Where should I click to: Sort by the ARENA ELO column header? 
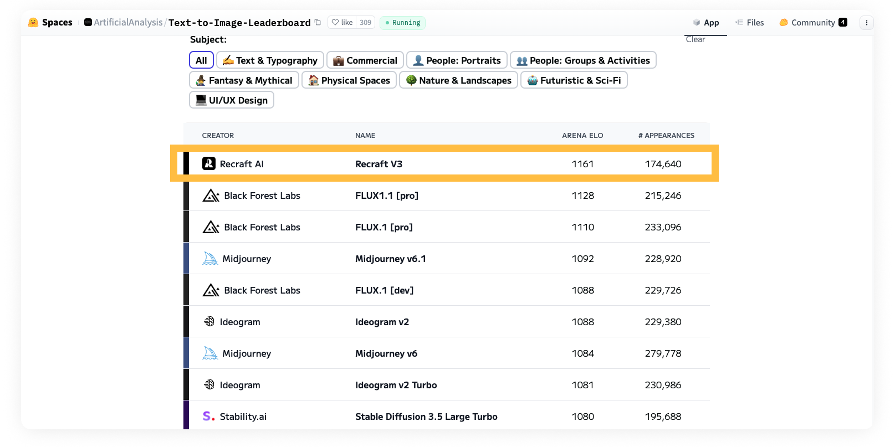tap(582, 135)
